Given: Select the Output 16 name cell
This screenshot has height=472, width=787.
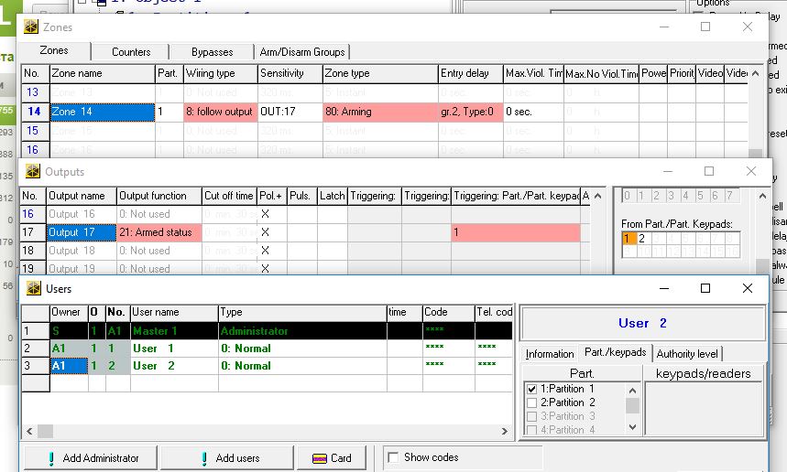Looking at the screenshot, I should 82,214.
